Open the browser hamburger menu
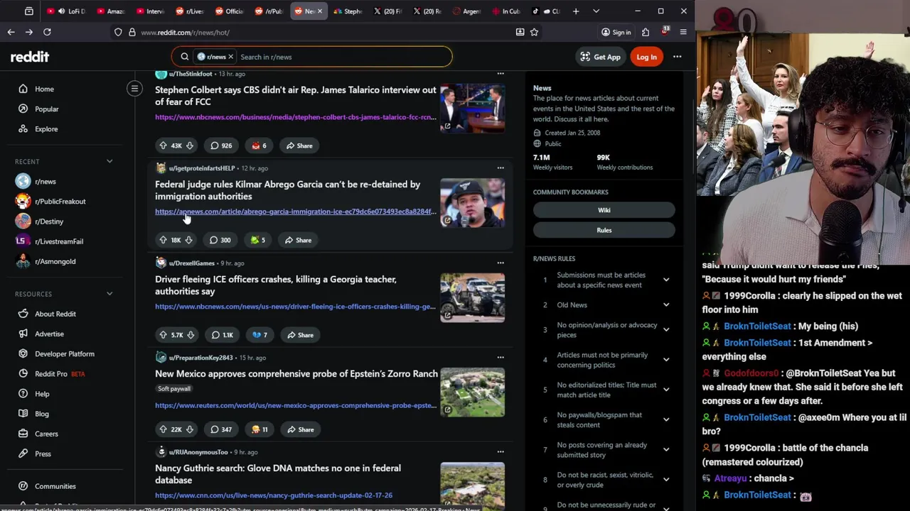 coord(683,32)
